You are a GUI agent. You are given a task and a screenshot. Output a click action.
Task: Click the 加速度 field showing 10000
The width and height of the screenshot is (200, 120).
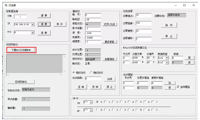coord(93,38)
